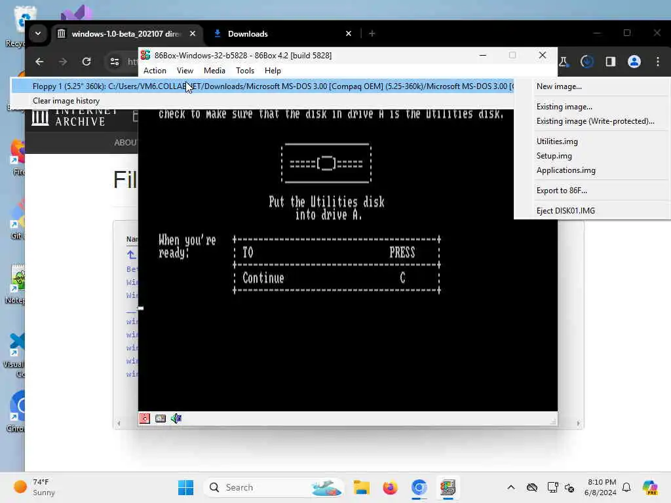Choose Existing image (Write-protected)... option
The height and width of the screenshot is (503, 671).
[592, 121]
